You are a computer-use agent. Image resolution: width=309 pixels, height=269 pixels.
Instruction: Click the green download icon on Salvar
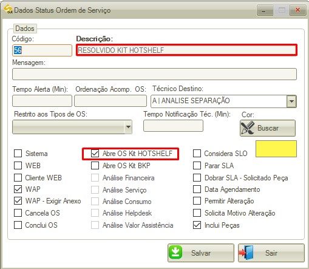(175, 252)
